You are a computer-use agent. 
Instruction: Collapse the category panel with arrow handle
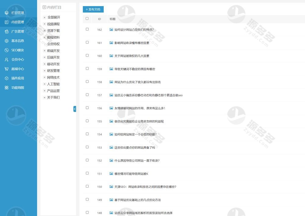point(75,109)
